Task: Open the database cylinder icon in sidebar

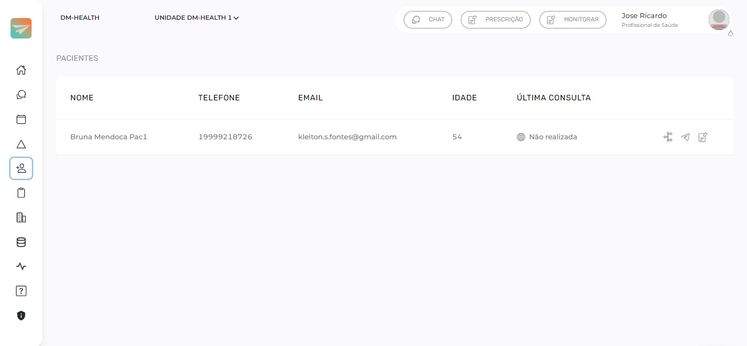Action: point(21,242)
